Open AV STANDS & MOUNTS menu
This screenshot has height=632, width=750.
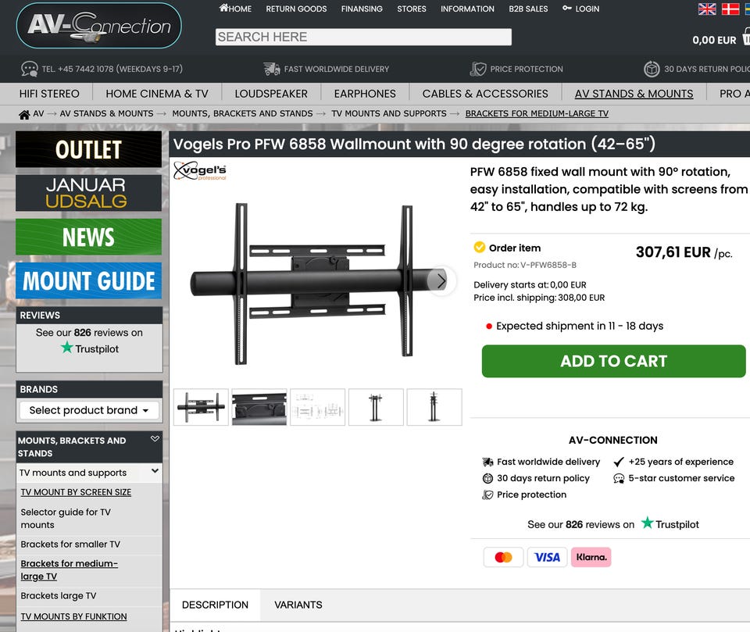pos(634,94)
